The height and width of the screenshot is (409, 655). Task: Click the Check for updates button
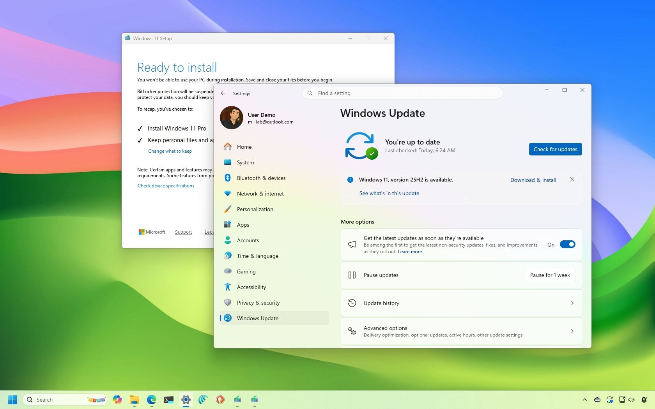(555, 149)
